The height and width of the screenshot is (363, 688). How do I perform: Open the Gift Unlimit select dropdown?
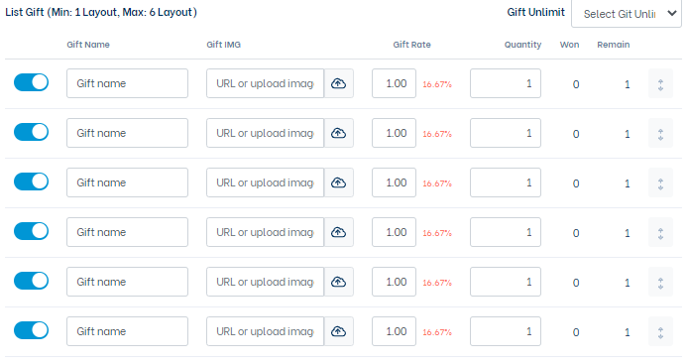627,14
